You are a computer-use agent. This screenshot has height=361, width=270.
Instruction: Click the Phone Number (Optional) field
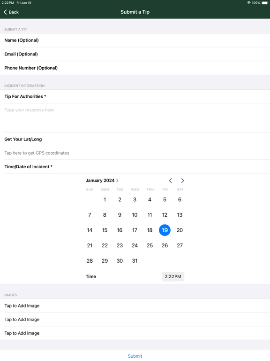click(135, 68)
